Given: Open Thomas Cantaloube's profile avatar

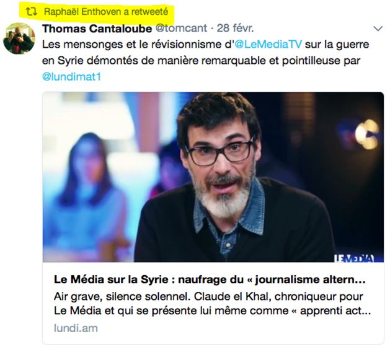Looking at the screenshot, I should coord(19,38).
